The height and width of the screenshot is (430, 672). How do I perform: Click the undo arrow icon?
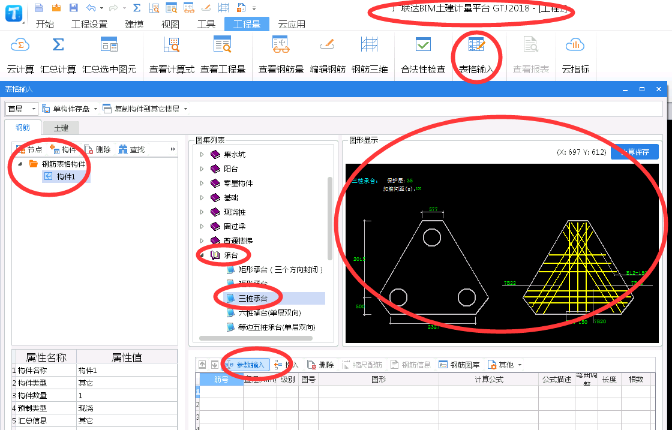click(91, 7)
